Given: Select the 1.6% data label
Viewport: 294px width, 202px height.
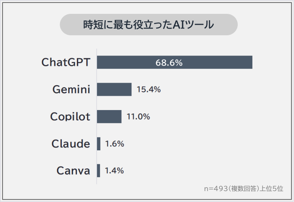Looking at the screenshot, I should pyautogui.click(x=114, y=144).
